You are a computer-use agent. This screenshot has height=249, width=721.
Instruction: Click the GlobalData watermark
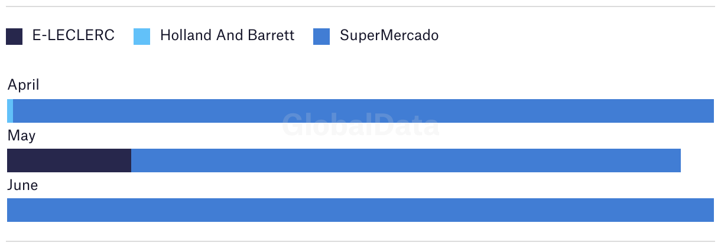(360, 125)
